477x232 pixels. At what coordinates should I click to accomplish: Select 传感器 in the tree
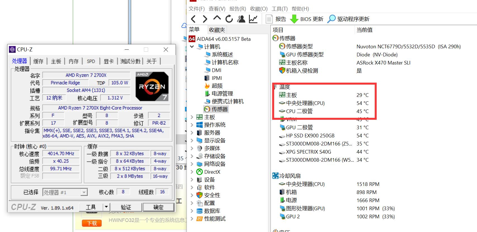[216, 109]
